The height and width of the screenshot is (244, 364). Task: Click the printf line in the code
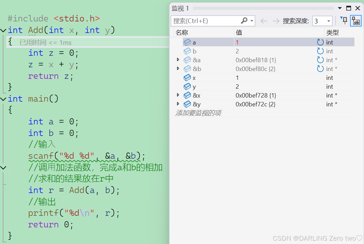(x=74, y=213)
